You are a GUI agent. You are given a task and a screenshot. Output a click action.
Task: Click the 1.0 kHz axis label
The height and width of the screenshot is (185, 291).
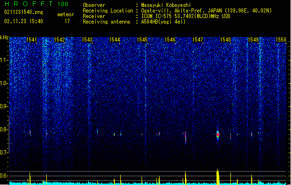4,84
